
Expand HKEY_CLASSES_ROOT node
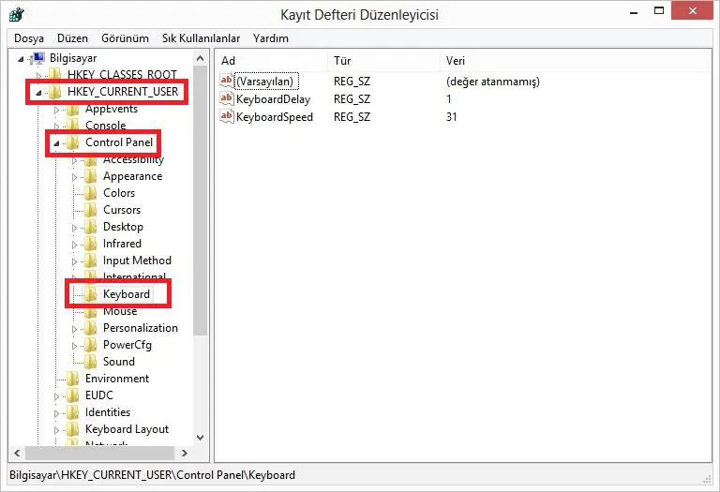(x=39, y=75)
